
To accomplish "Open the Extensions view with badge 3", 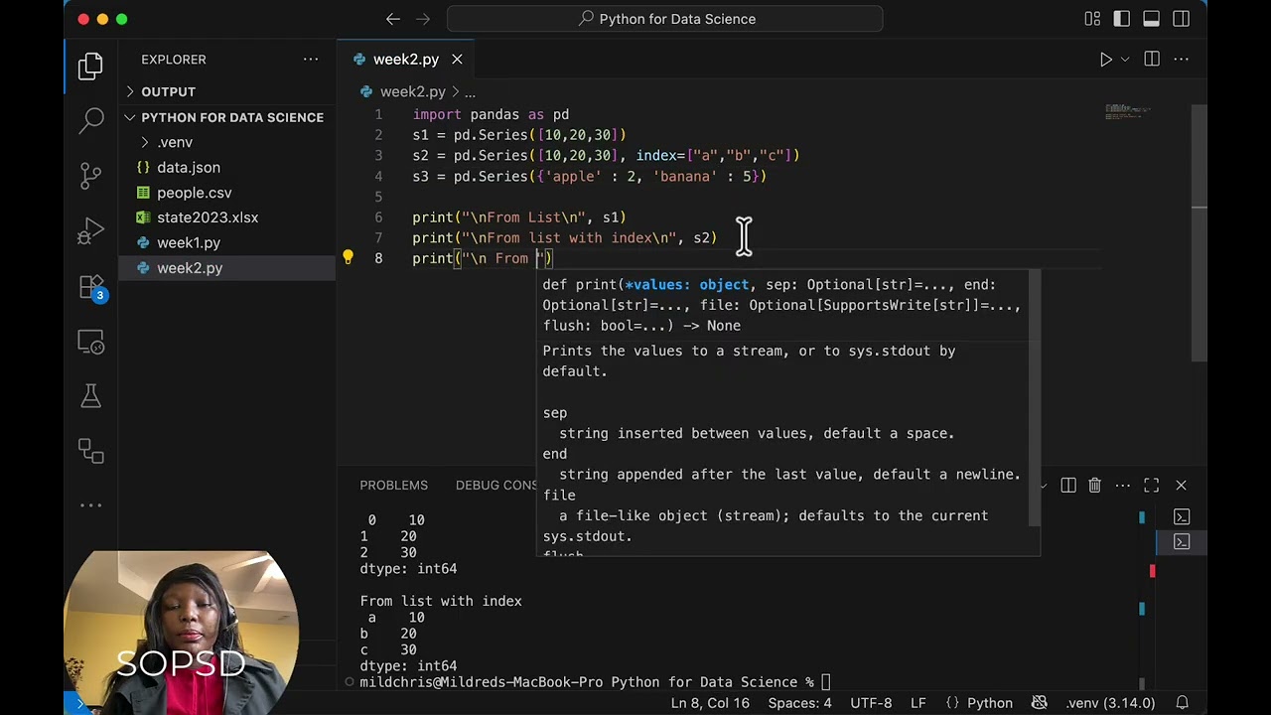I will point(91,288).
